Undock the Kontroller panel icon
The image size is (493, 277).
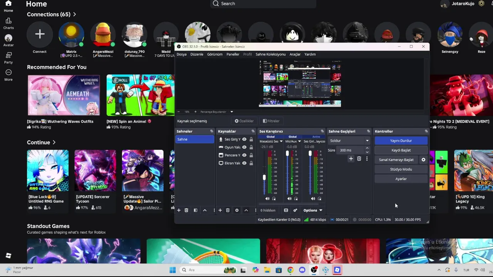pyautogui.click(x=426, y=131)
